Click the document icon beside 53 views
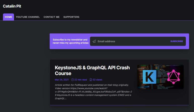 point(91,80)
